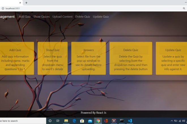Image resolution: width=187 pixels, height=124 pixels.
Task: Switch to Visual Studio Code on taskbar
Action: point(130,121)
